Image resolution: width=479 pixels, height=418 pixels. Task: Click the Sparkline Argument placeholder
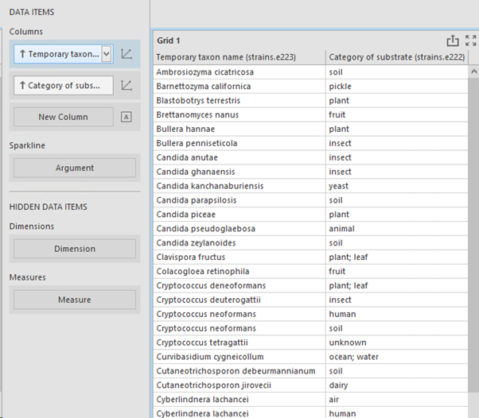(x=75, y=168)
